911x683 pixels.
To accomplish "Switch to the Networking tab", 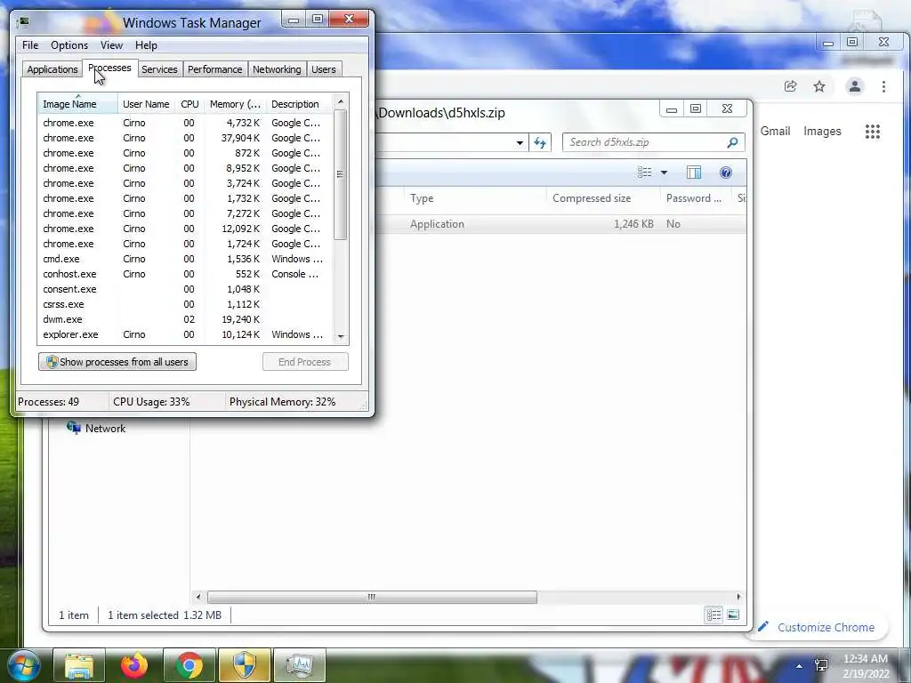I will click(x=277, y=69).
